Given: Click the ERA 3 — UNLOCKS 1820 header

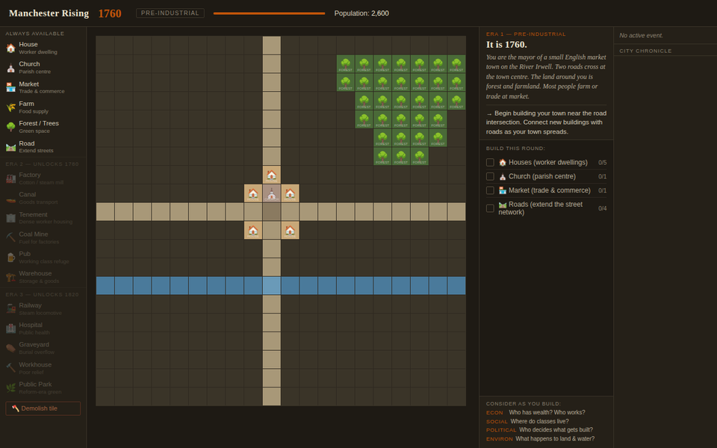Looking at the screenshot, I should tap(42, 294).
